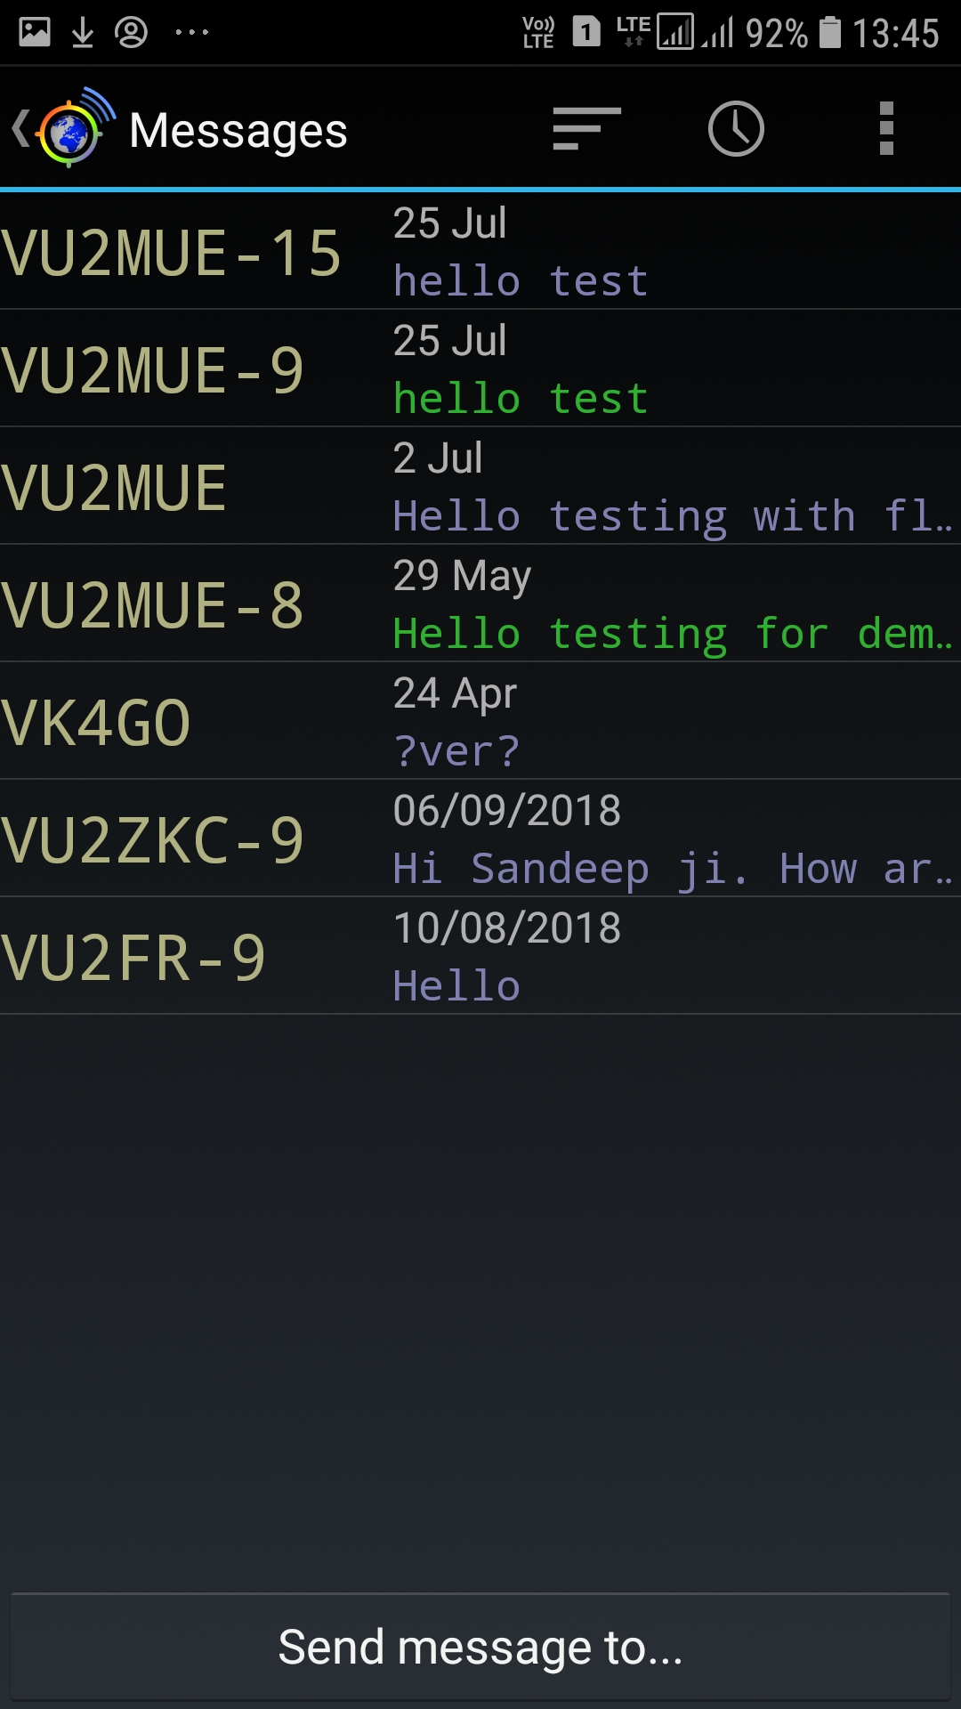
Task: Tap the Messages title text
Action: click(238, 131)
